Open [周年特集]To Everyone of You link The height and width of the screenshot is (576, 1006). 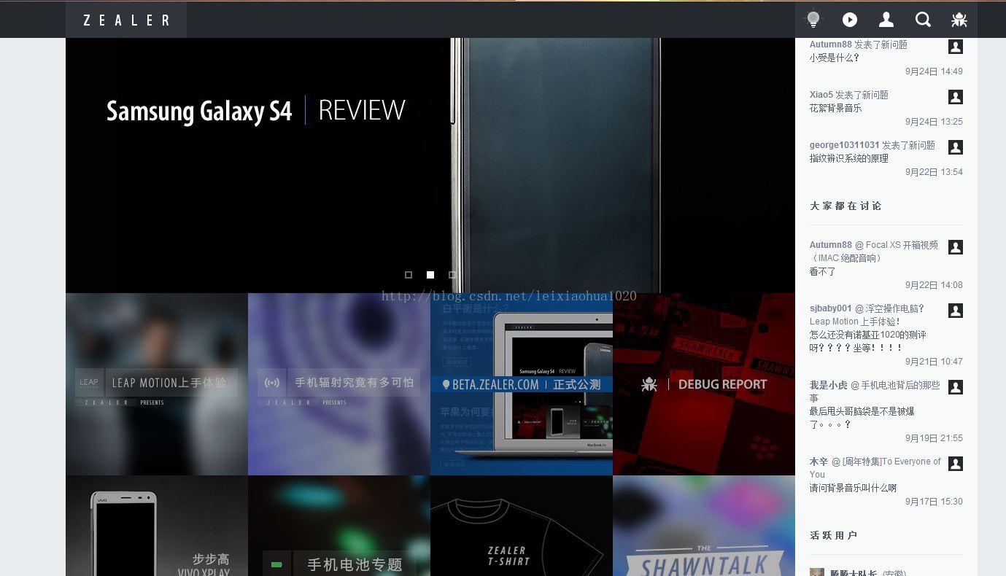point(875,467)
